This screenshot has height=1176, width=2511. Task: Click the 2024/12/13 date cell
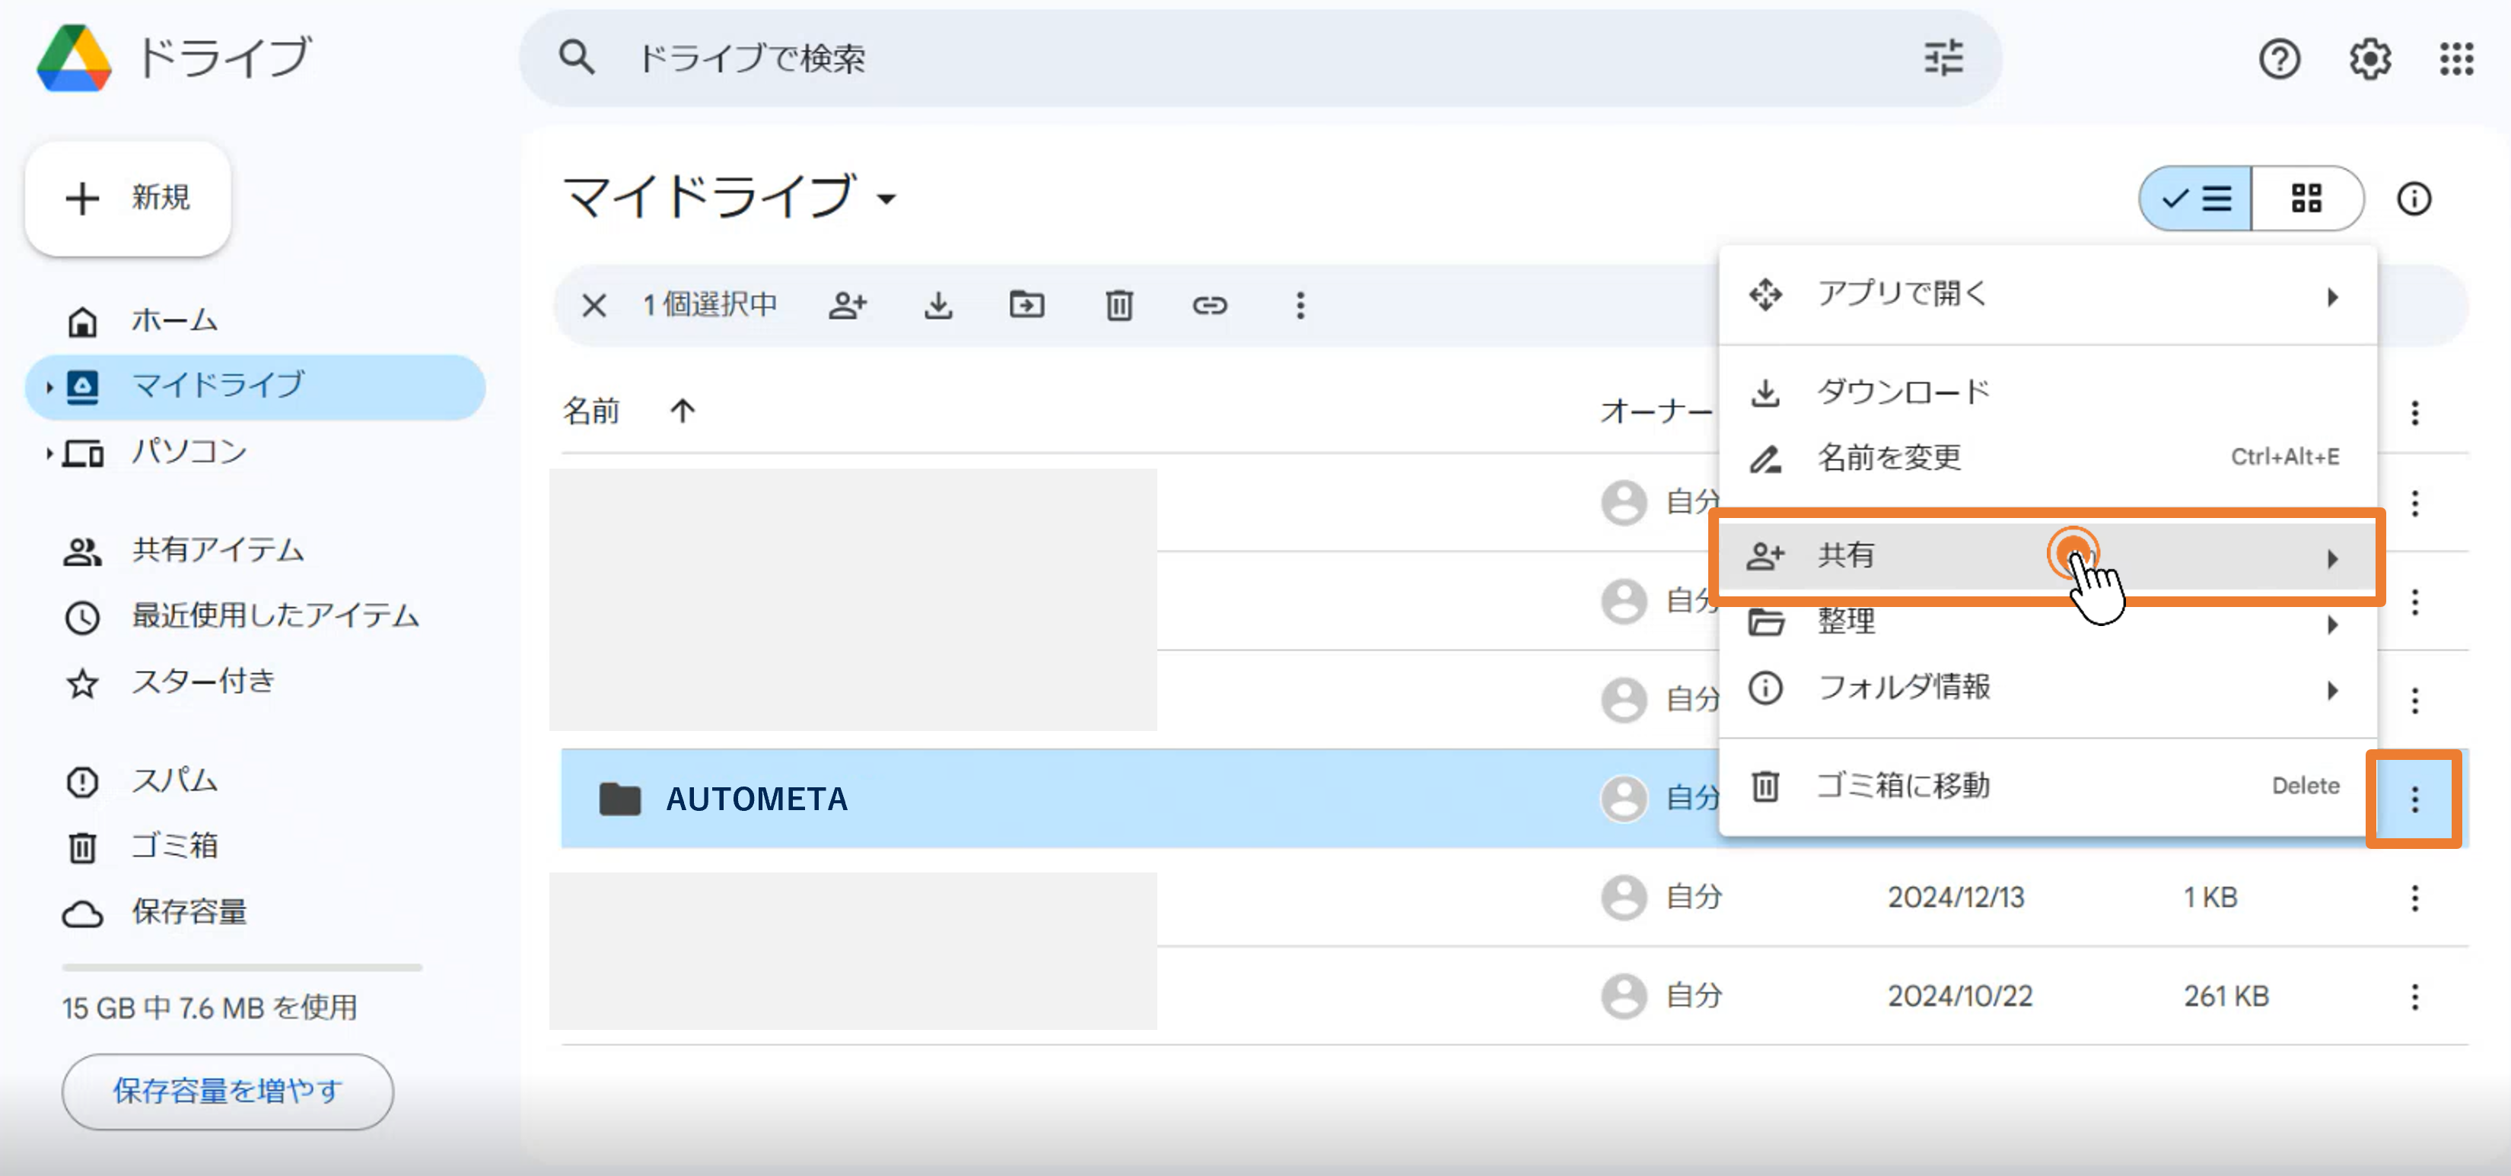(x=1956, y=898)
